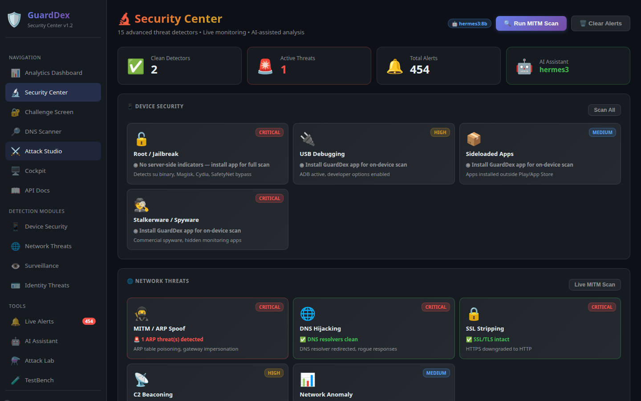
Task: Click the SSL Stripping padlock icon
Action: tap(474, 314)
